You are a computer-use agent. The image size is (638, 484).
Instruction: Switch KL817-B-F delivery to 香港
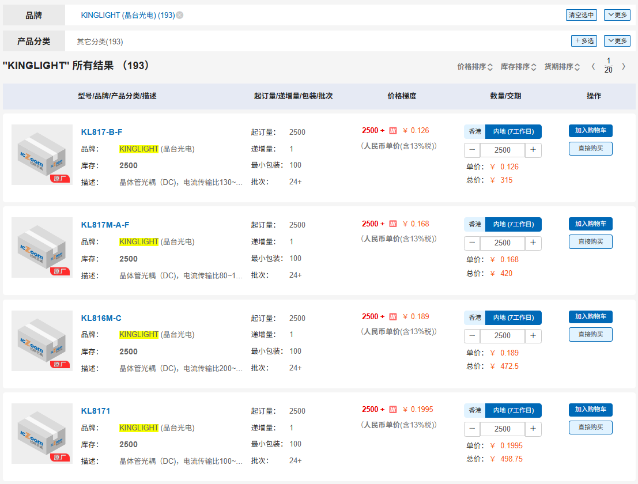474,131
